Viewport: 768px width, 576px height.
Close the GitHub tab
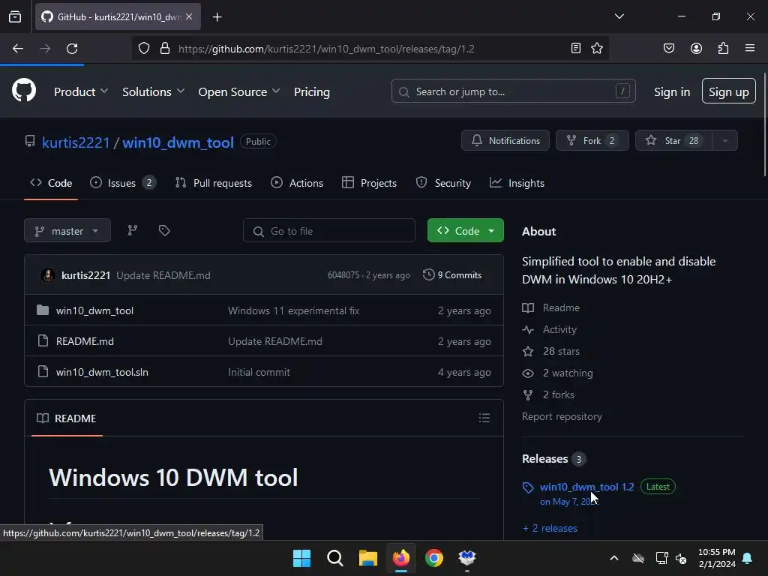pyautogui.click(x=189, y=16)
